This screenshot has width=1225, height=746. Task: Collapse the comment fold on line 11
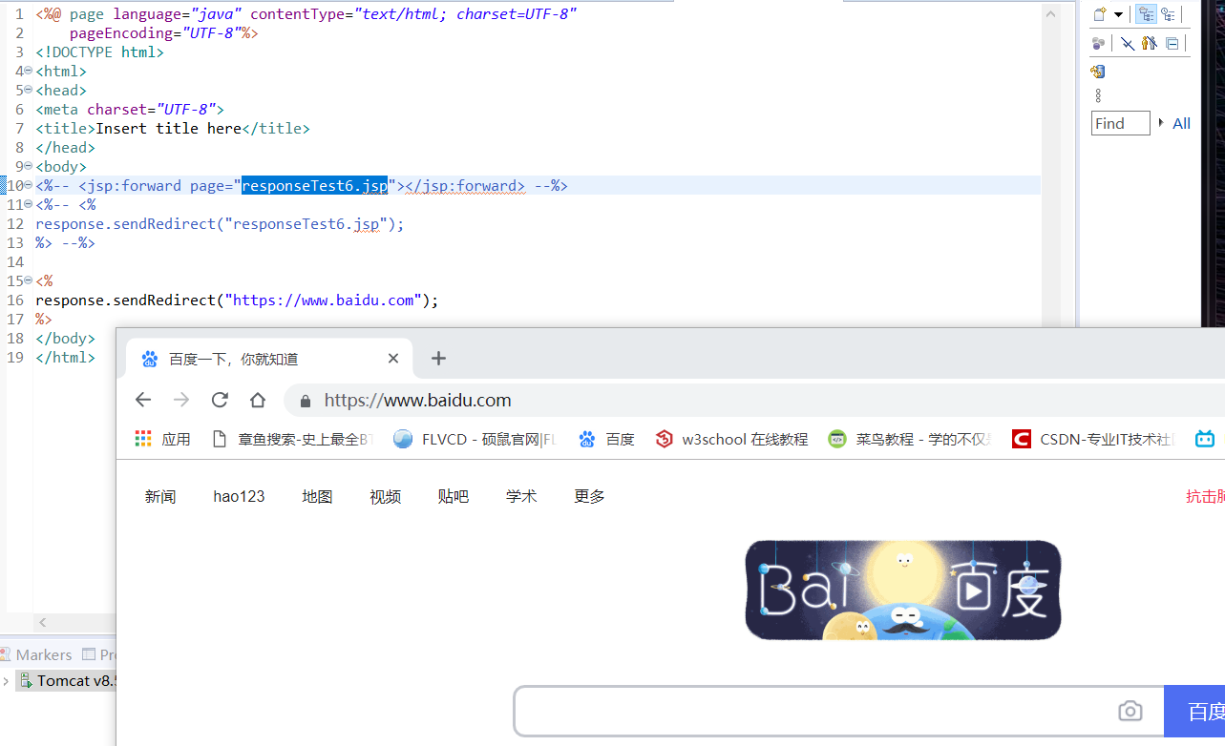click(28, 205)
